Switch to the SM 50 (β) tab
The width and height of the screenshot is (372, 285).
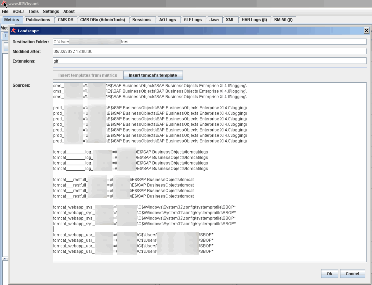[x=283, y=20]
